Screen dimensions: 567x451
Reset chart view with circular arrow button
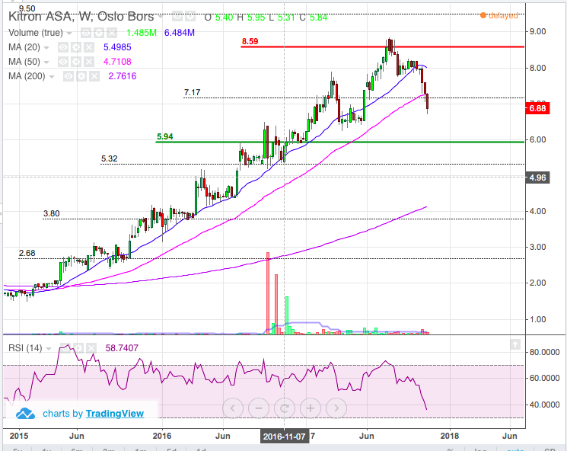tap(285, 408)
